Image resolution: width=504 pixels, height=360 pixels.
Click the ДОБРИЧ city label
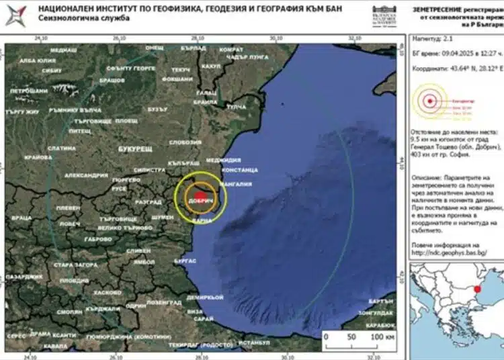200,201
